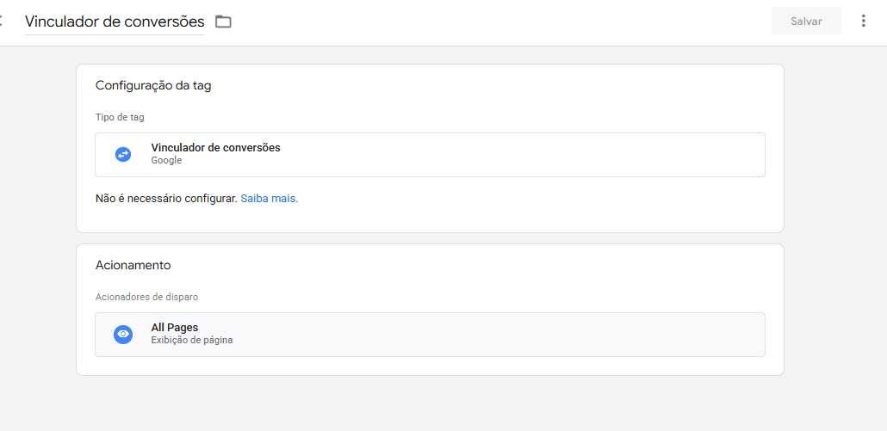Click the "Acionadores de disparo" label
The height and width of the screenshot is (431, 887).
(146, 297)
